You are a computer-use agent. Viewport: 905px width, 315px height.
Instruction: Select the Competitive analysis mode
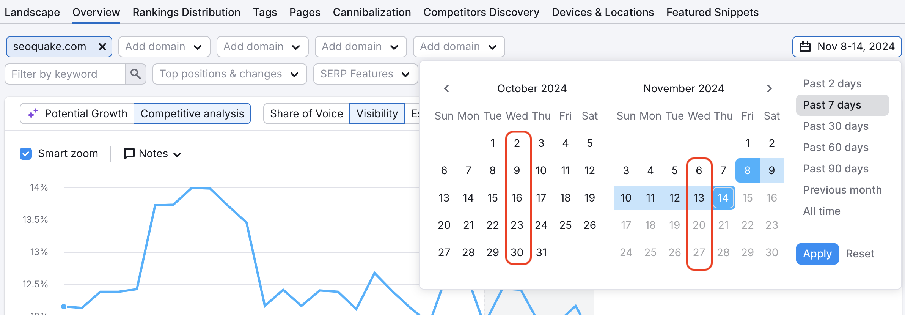(192, 113)
